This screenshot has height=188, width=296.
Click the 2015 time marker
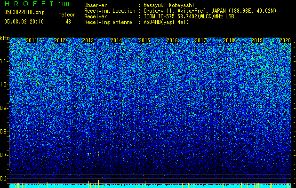coord(144,40)
